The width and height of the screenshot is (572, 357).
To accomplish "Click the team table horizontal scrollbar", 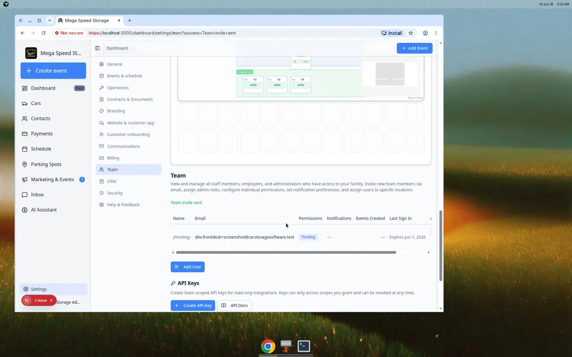I will point(286,253).
